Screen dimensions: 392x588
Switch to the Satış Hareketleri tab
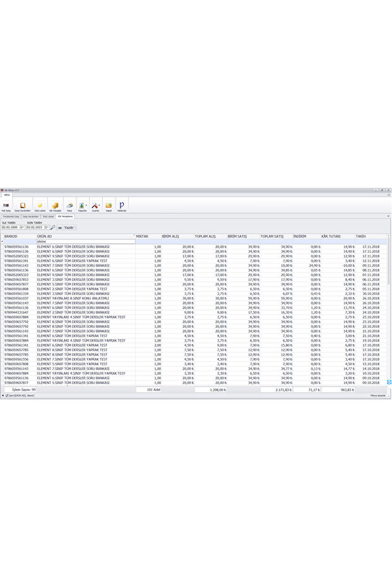tap(30, 216)
